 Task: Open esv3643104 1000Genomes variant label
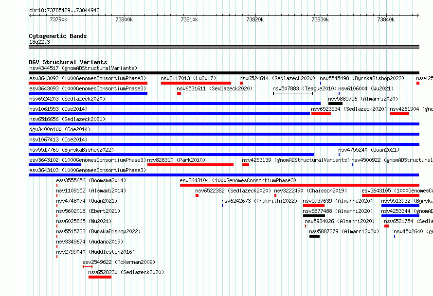[238, 180]
